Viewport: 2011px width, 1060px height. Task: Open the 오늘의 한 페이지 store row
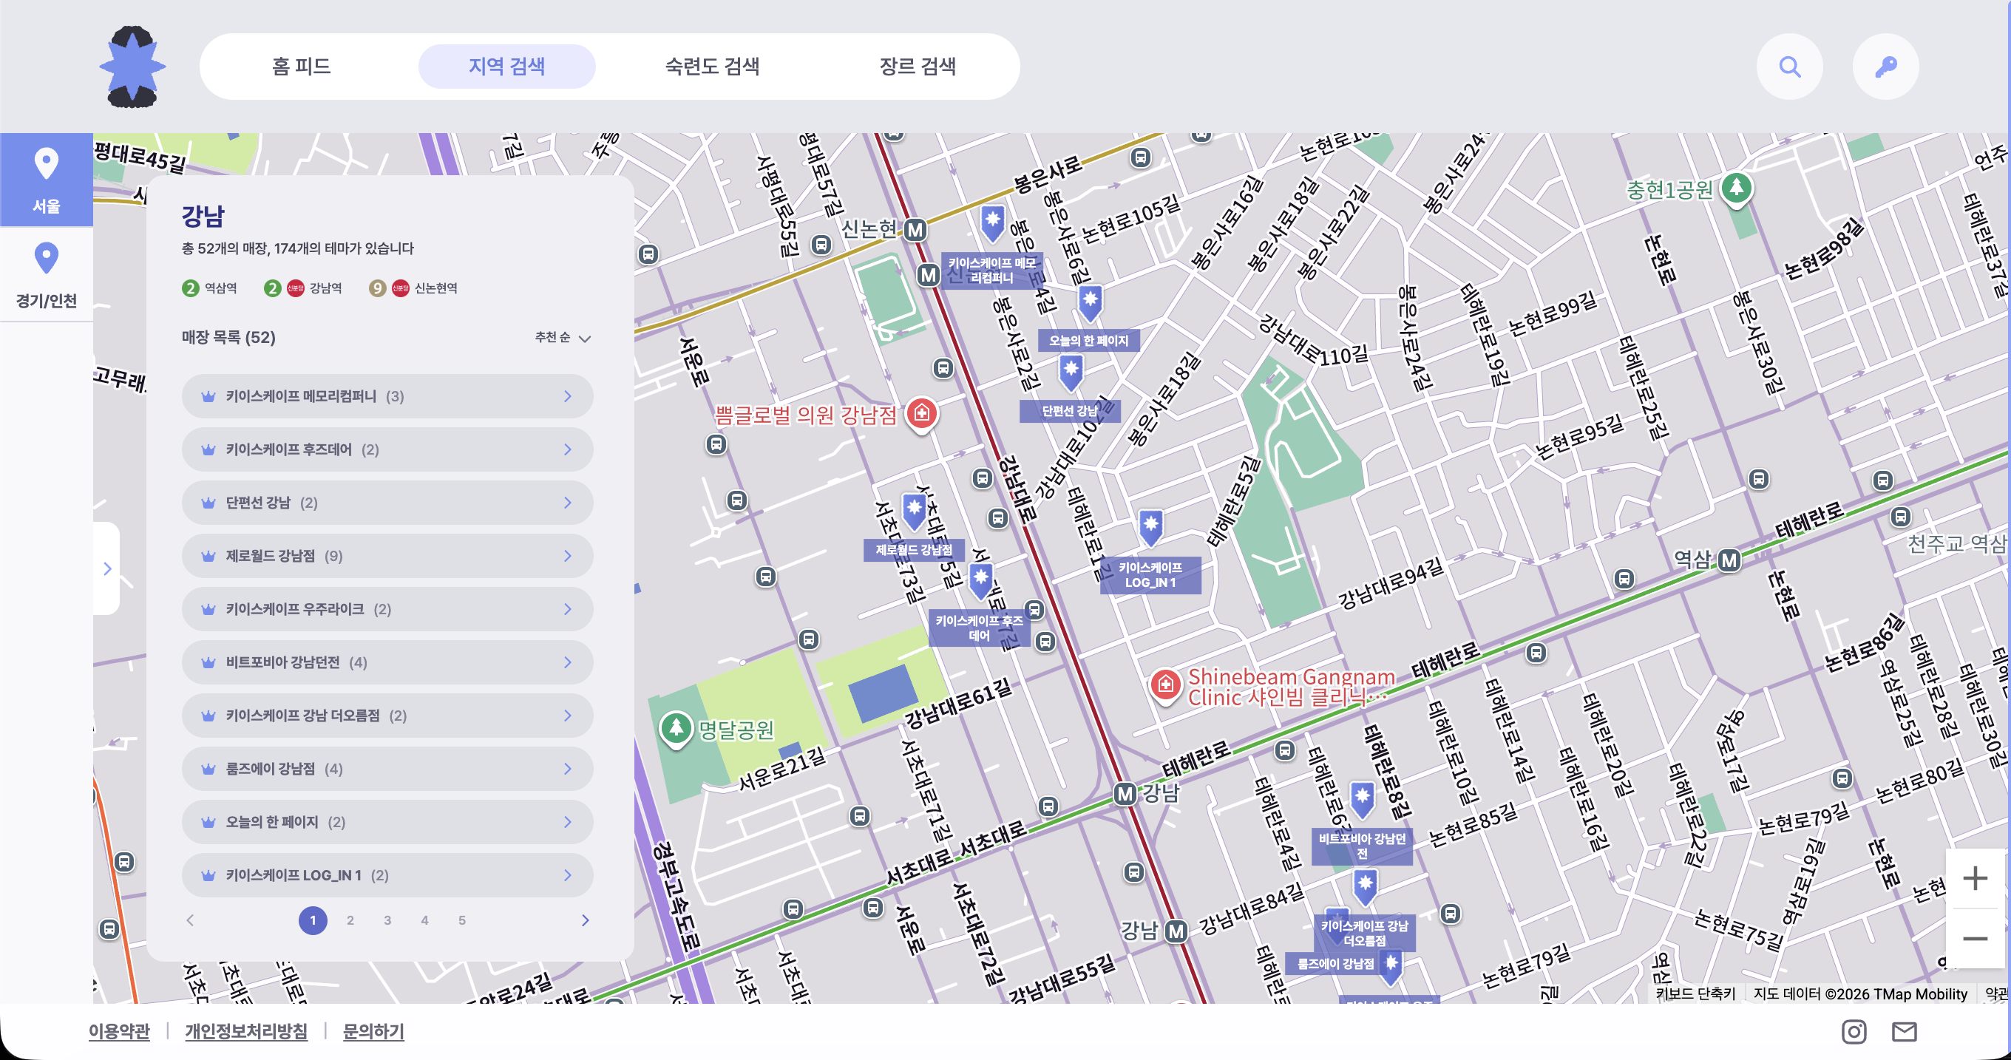[x=387, y=821]
